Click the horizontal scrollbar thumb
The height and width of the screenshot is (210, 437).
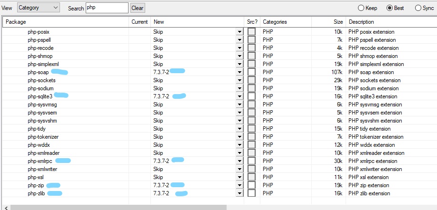click(x=118, y=207)
